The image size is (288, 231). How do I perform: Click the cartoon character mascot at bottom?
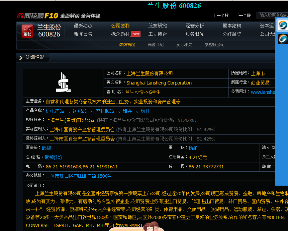[x=151, y=226]
